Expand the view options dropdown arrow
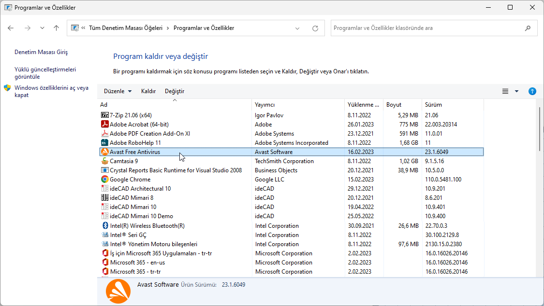The height and width of the screenshot is (306, 544). coord(516,91)
